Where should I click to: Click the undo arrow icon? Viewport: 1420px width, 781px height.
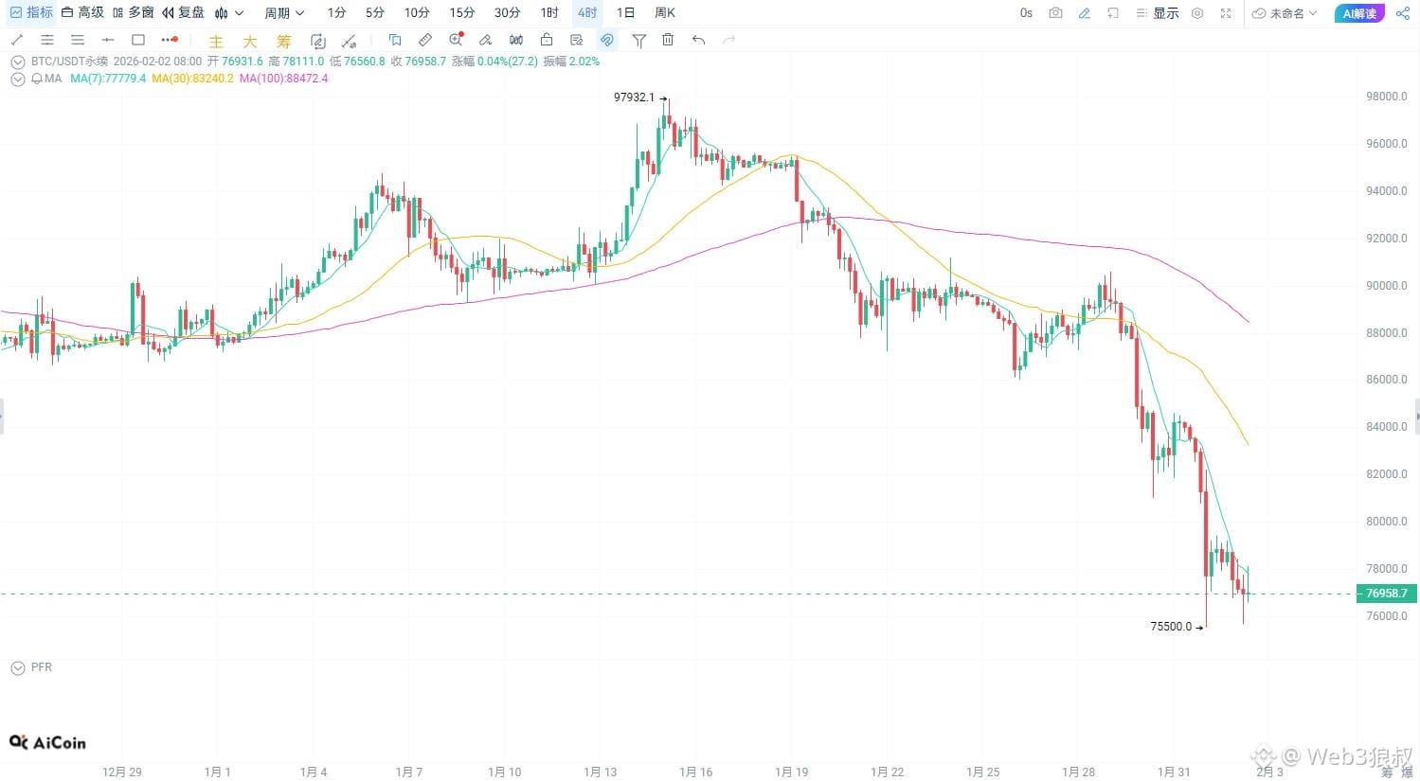tap(698, 40)
